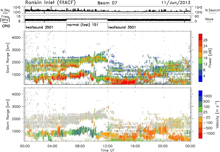220x152 pixels.
Task: Click the 'Time UT' axis title
Action: tap(108, 150)
